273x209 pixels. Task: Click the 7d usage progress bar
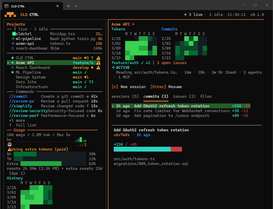50,159
